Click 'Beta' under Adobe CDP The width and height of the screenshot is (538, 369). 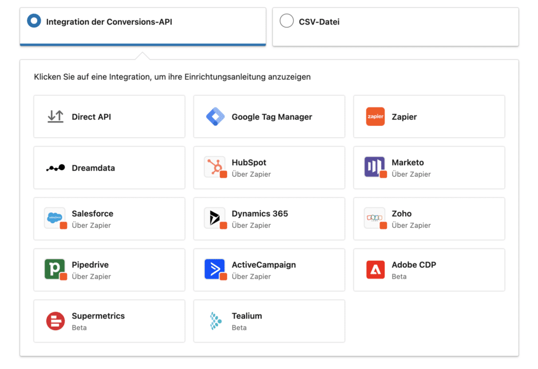399,276
